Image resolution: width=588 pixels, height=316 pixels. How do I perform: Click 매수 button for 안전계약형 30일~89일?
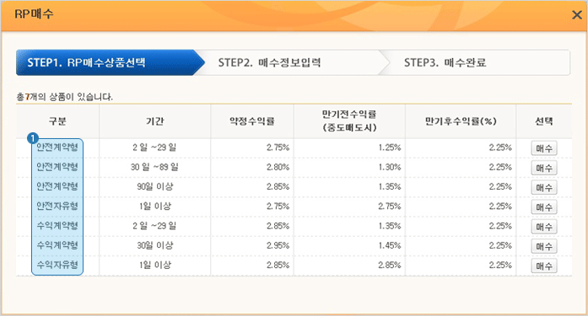coord(544,168)
